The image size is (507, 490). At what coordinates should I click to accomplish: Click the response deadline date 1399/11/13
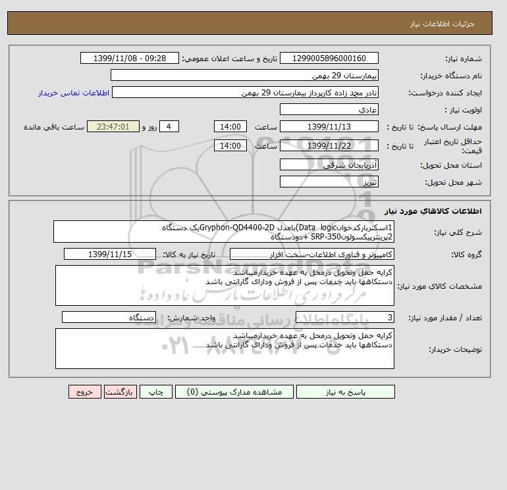[x=329, y=127]
